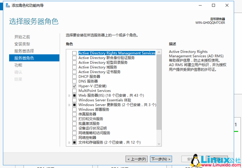Open the 服务器选择 wizard page

(x=24, y=51)
